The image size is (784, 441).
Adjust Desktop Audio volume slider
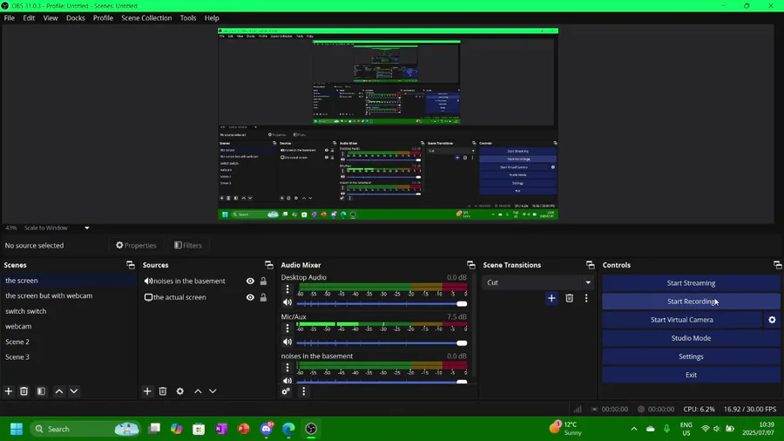(x=382, y=303)
